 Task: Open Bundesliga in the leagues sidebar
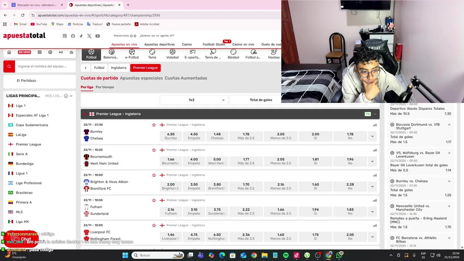[25, 163]
